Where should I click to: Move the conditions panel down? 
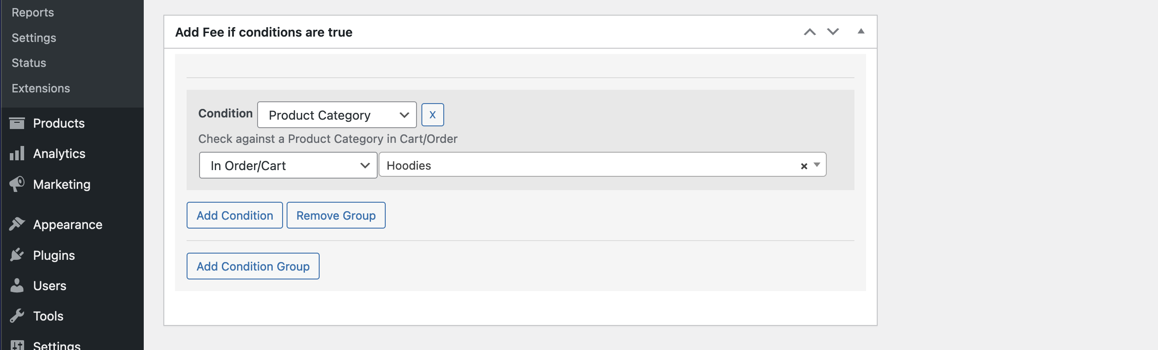click(833, 32)
